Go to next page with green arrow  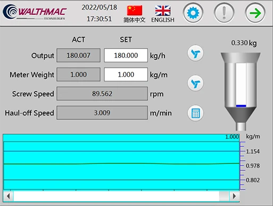click(x=255, y=13)
